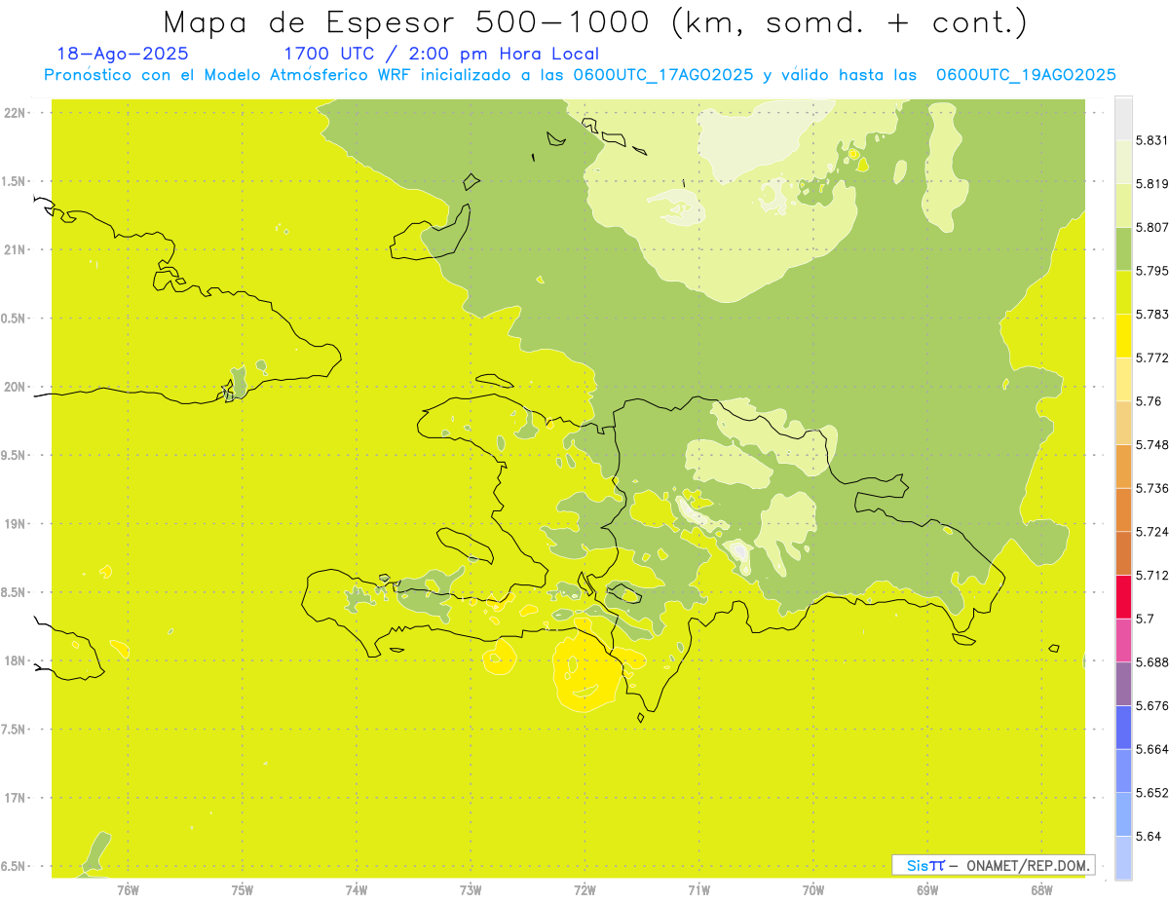Viewport: 1169px width, 903px height.
Task: Click the 72W longitude label
Action: [x=584, y=889]
